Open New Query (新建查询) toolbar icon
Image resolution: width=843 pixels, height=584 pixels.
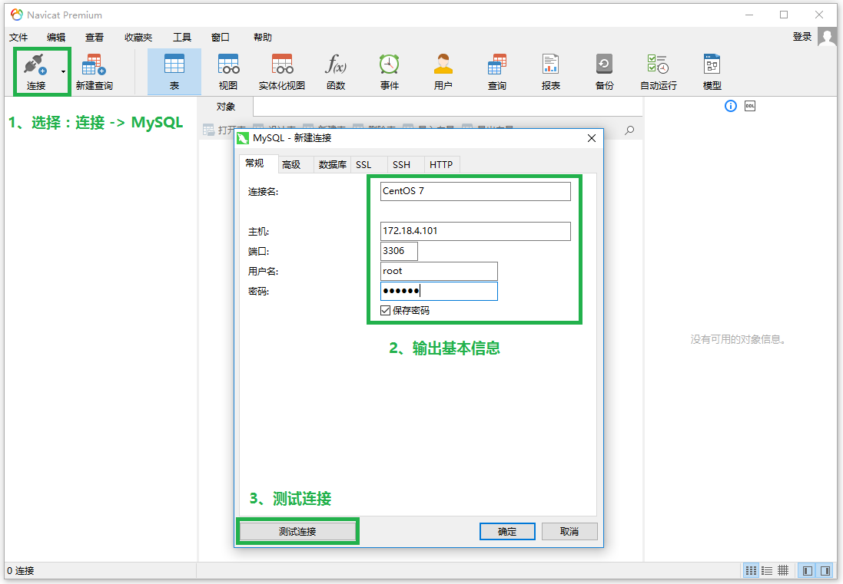94,65
